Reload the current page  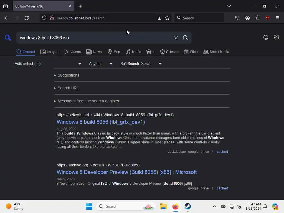coord(27,18)
